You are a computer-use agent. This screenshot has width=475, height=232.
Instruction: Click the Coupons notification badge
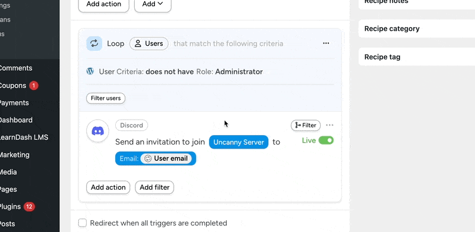[34, 86]
